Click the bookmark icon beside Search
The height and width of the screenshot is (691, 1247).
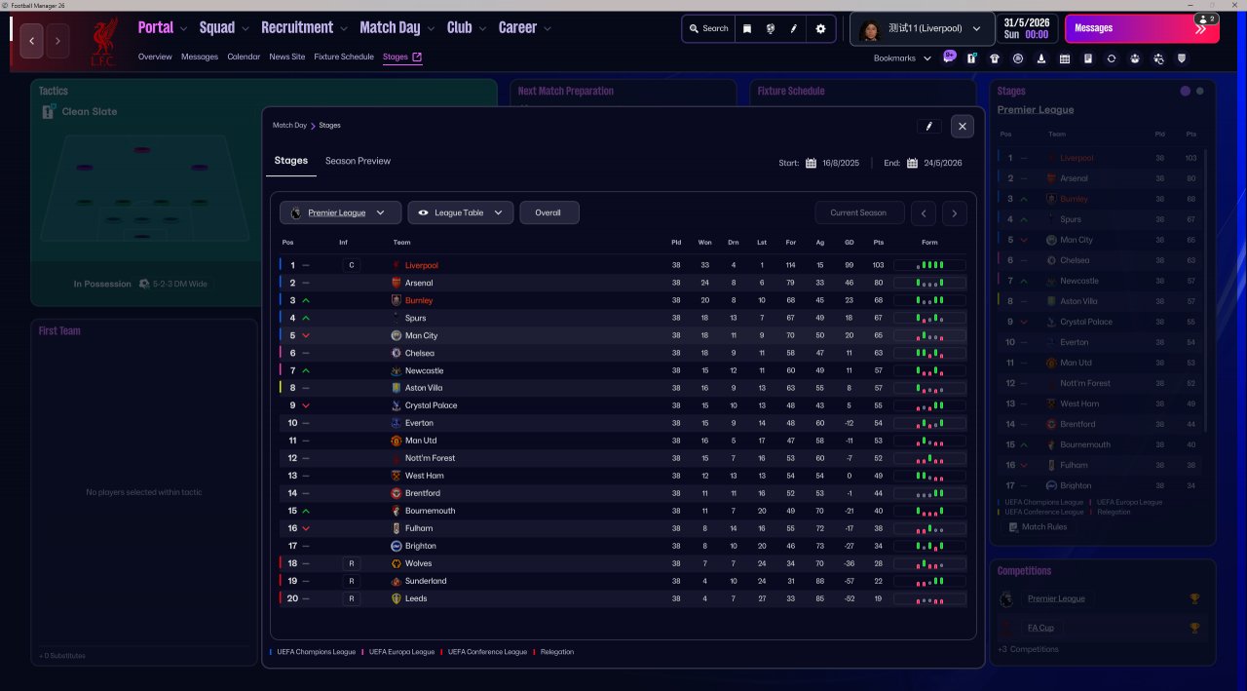[747, 28]
